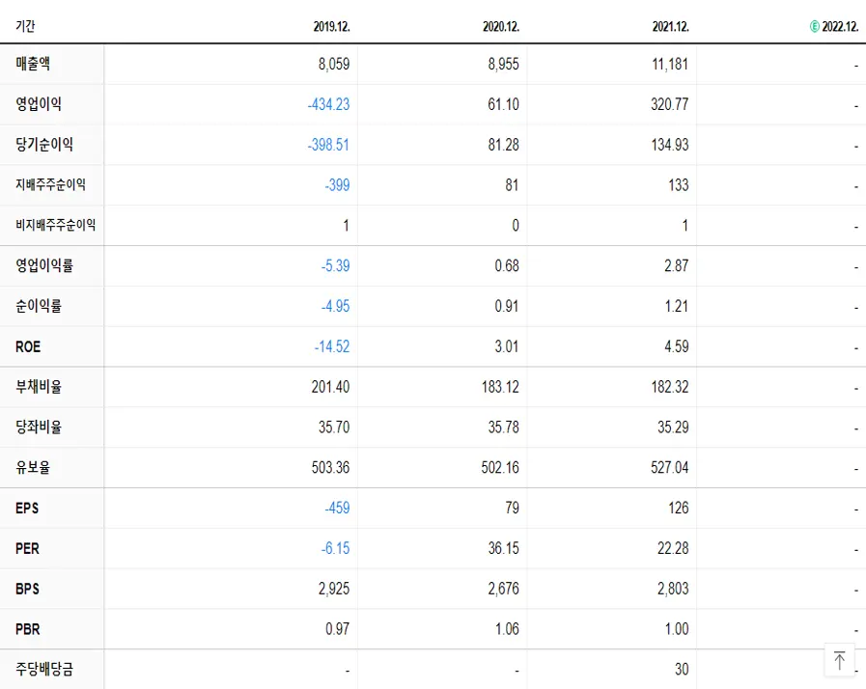Click the 매출액 row label

[33, 64]
